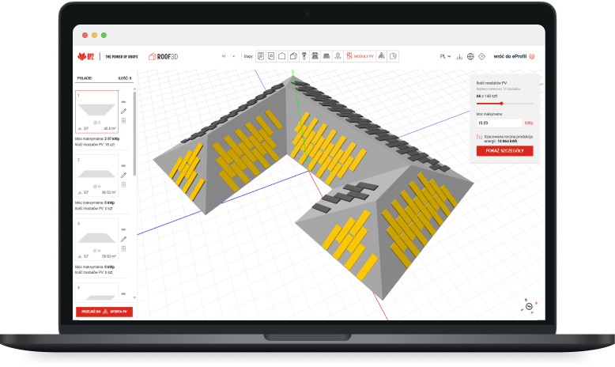Toggle the bar icon above slope 2 pencil
This screenshot has width=615, height=367.
123,165
